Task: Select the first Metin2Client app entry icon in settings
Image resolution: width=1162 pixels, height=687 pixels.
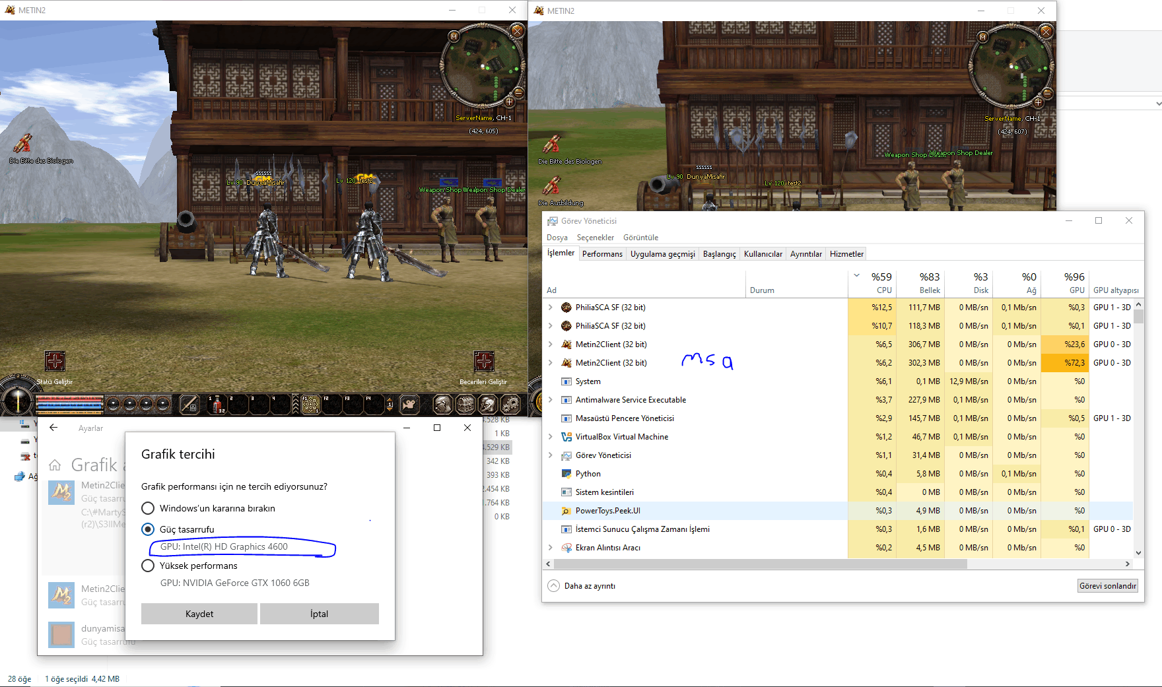Action: click(x=61, y=492)
